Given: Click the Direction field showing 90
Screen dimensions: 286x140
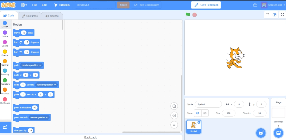Looking at the screenshot, I should click(260, 113).
